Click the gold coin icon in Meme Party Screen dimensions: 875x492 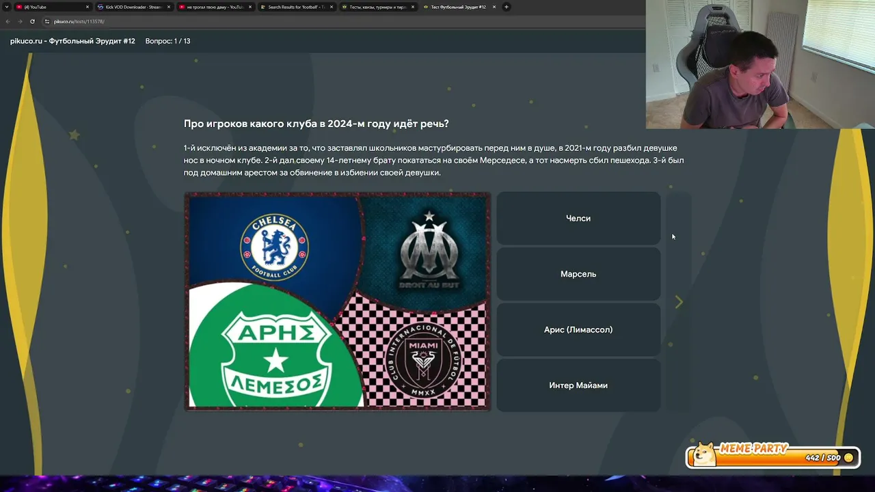click(x=849, y=458)
